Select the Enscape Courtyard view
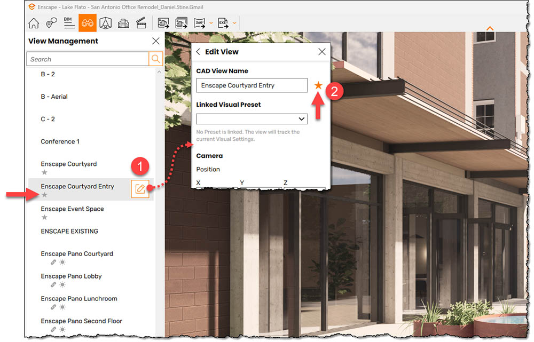This screenshot has height=342, width=534. (x=69, y=164)
